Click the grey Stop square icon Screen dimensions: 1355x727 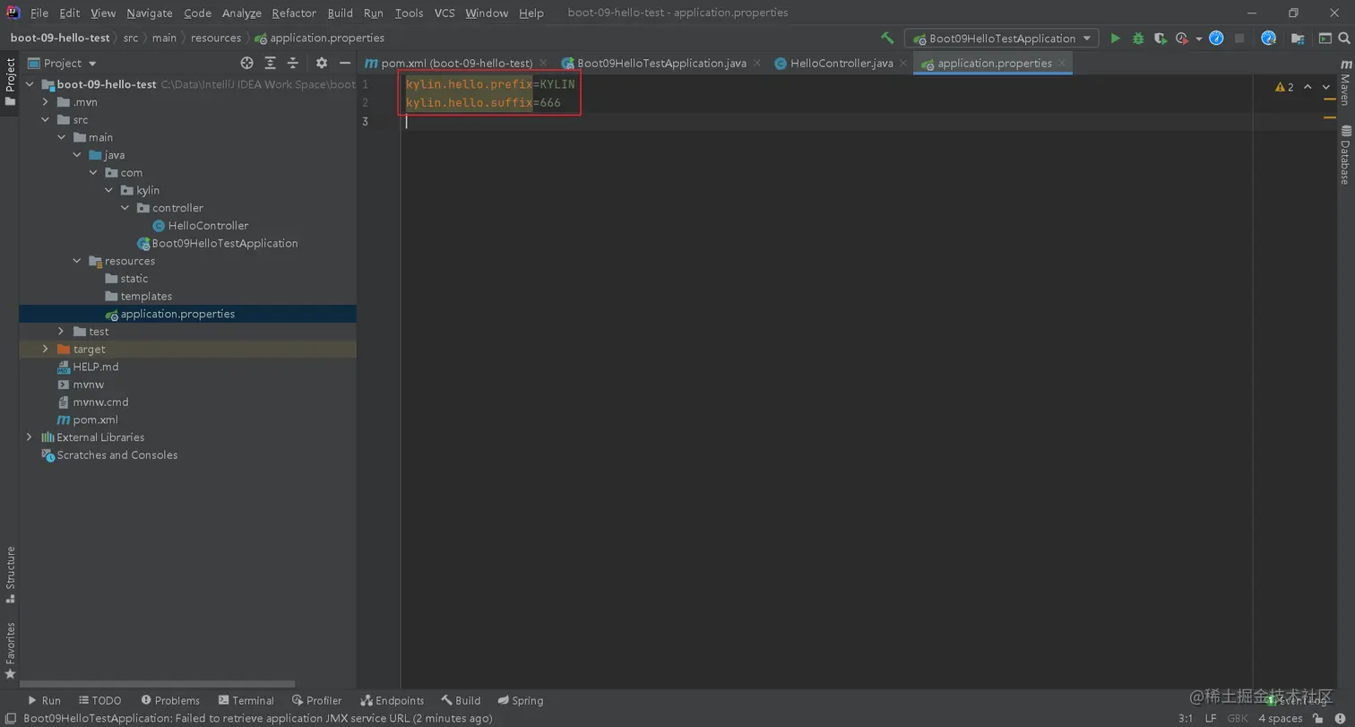1239,39
